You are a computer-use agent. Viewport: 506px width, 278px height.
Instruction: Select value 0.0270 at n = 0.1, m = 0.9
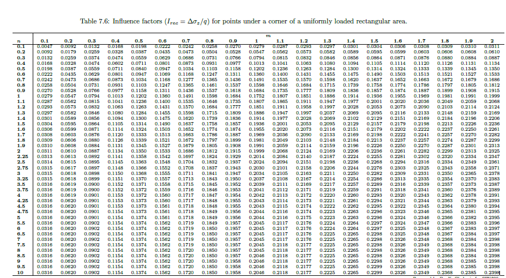click(x=233, y=46)
